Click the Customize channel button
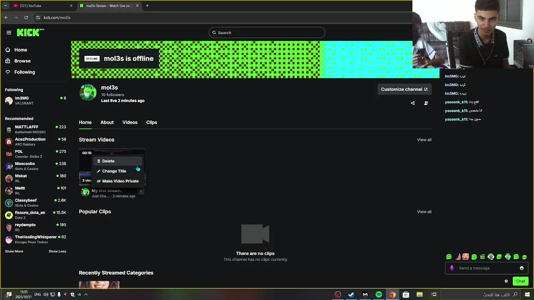 [404, 89]
